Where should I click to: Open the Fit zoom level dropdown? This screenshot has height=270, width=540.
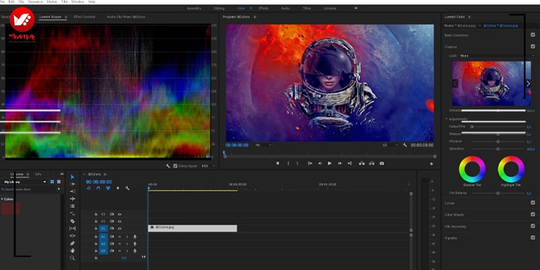tap(263, 145)
